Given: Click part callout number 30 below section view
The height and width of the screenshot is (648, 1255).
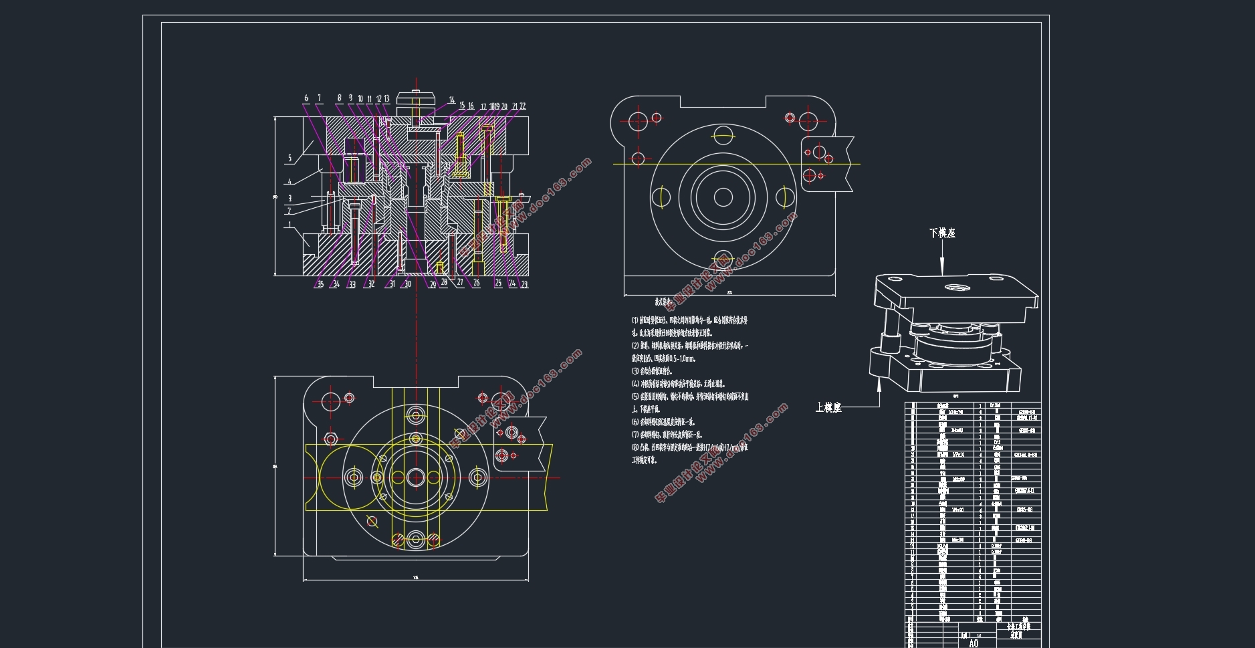Looking at the screenshot, I should click(x=407, y=284).
